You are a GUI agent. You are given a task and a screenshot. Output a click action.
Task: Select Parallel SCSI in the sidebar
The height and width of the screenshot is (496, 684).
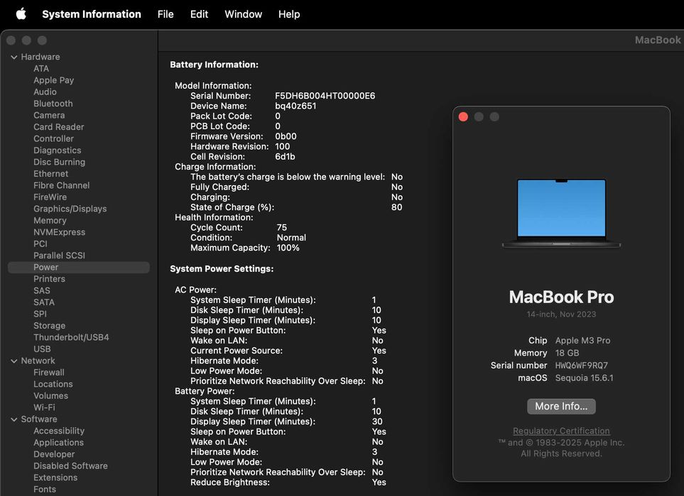tap(60, 255)
